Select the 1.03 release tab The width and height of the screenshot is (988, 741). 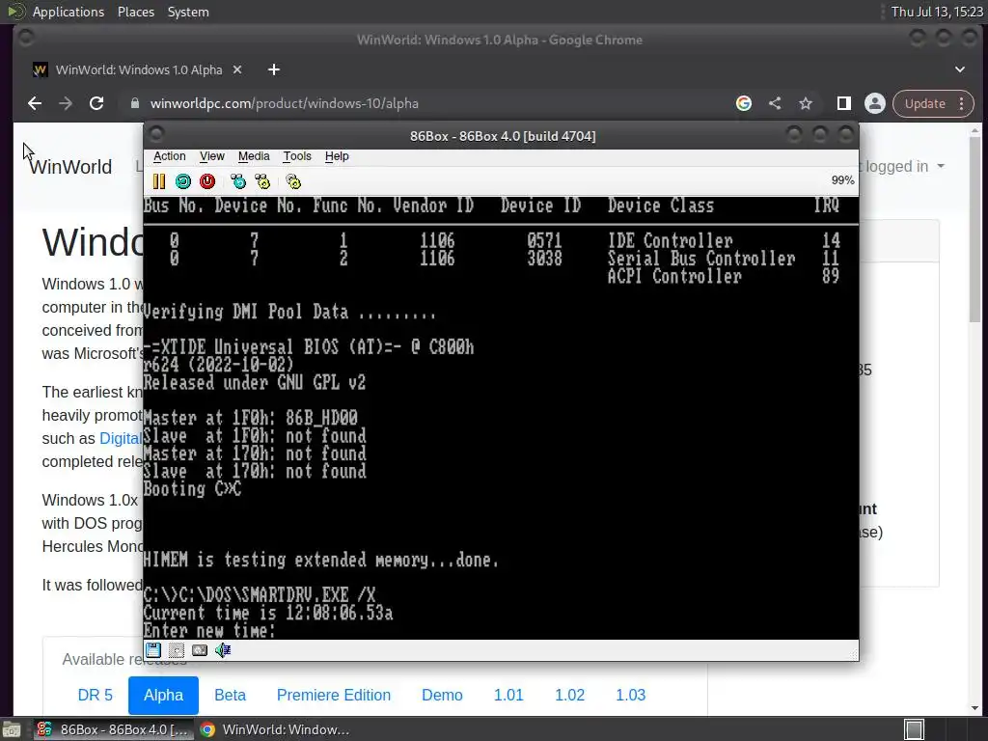pos(631,695)
